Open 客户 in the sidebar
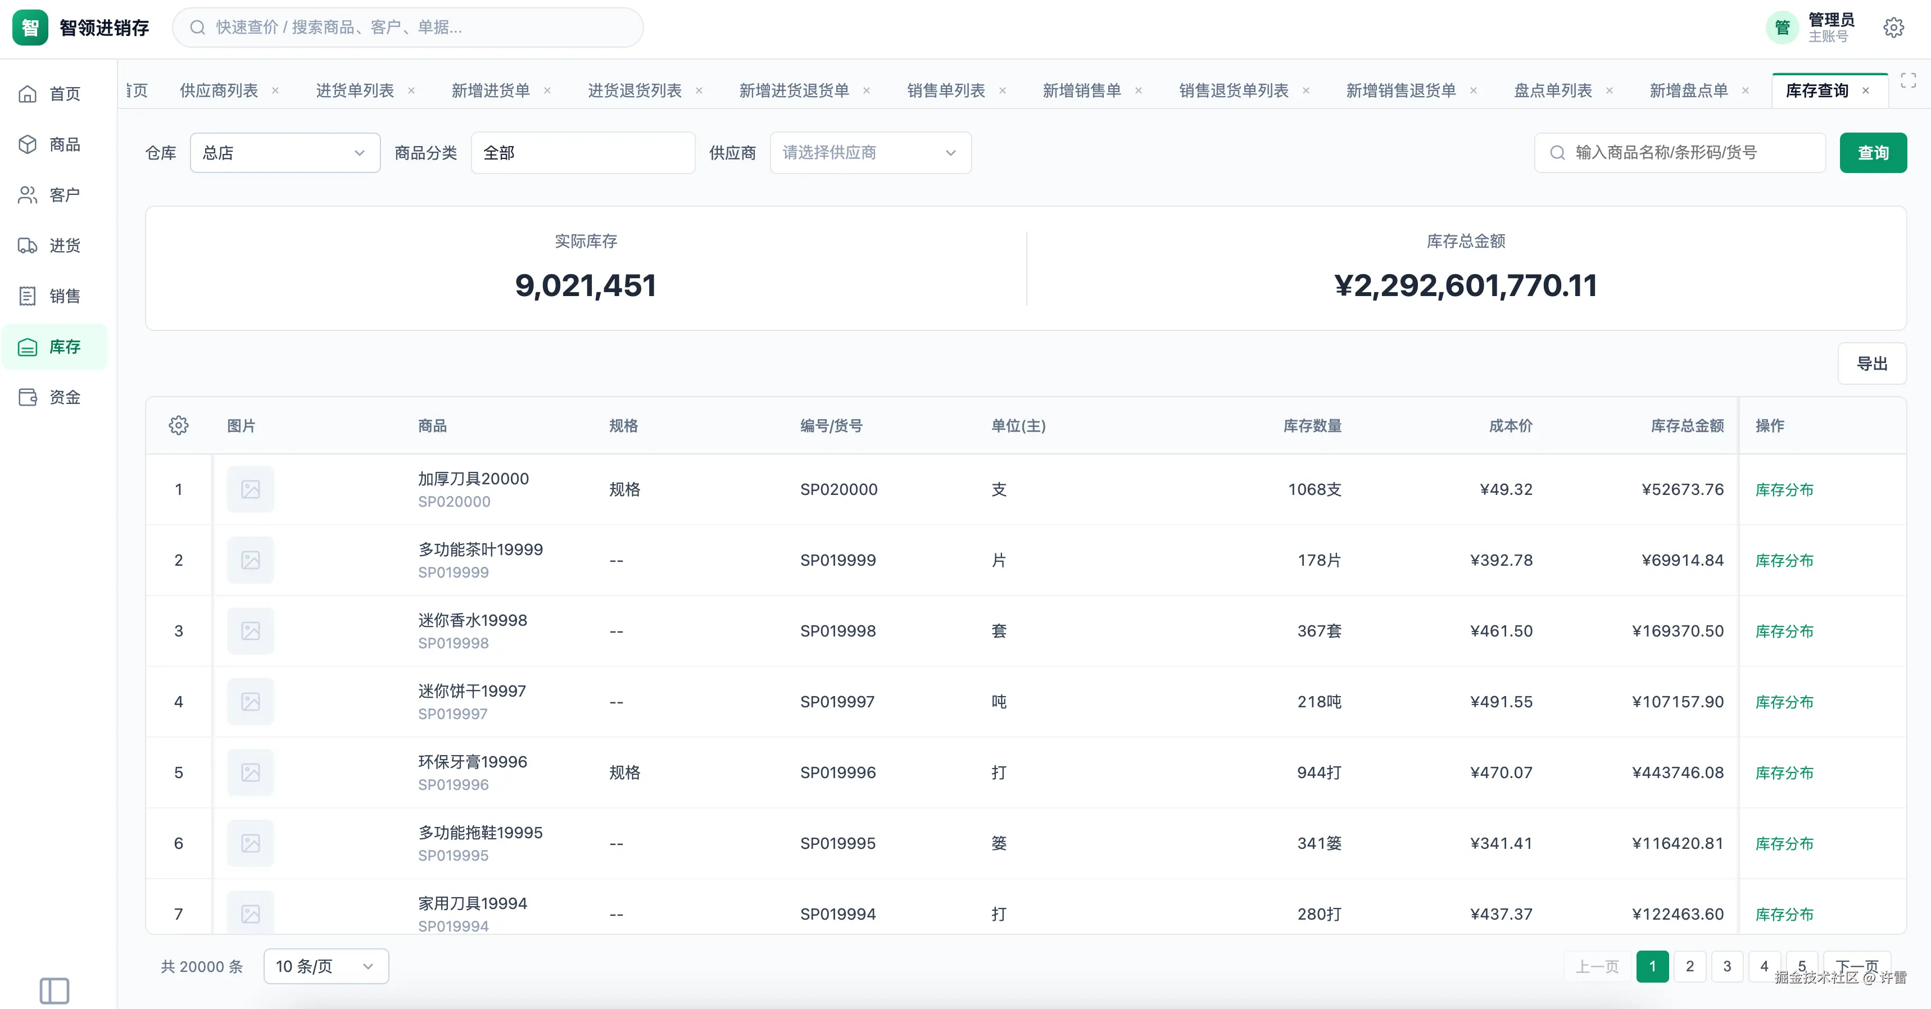Screen dimensions: 1931x1009 [54, 195]
